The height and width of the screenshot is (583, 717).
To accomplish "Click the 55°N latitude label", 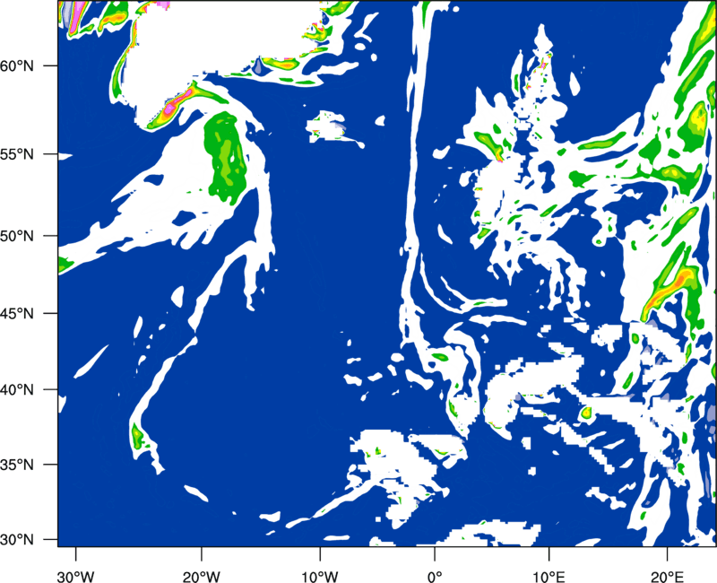I will click(x=17, y=154).
